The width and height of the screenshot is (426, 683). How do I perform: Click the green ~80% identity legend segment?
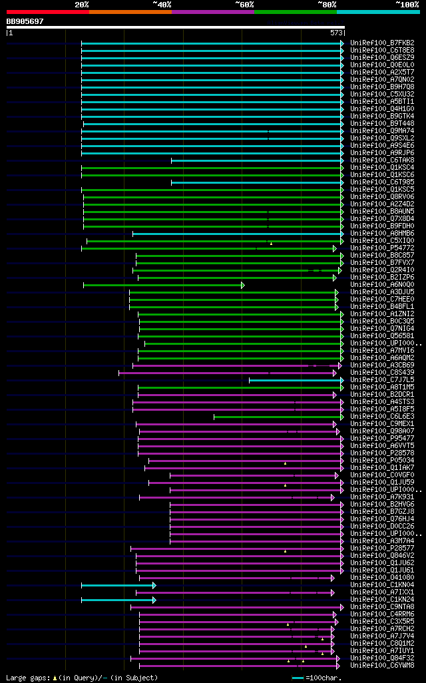(x=296, y=12)
